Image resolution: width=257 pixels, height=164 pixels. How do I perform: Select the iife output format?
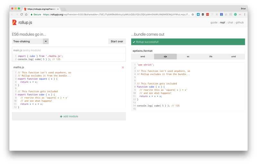click(x=211, y=56)
